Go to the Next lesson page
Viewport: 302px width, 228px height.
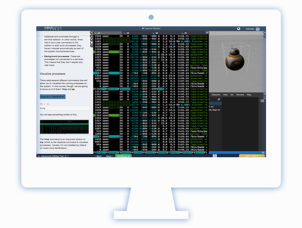click(x=109, y=156)
